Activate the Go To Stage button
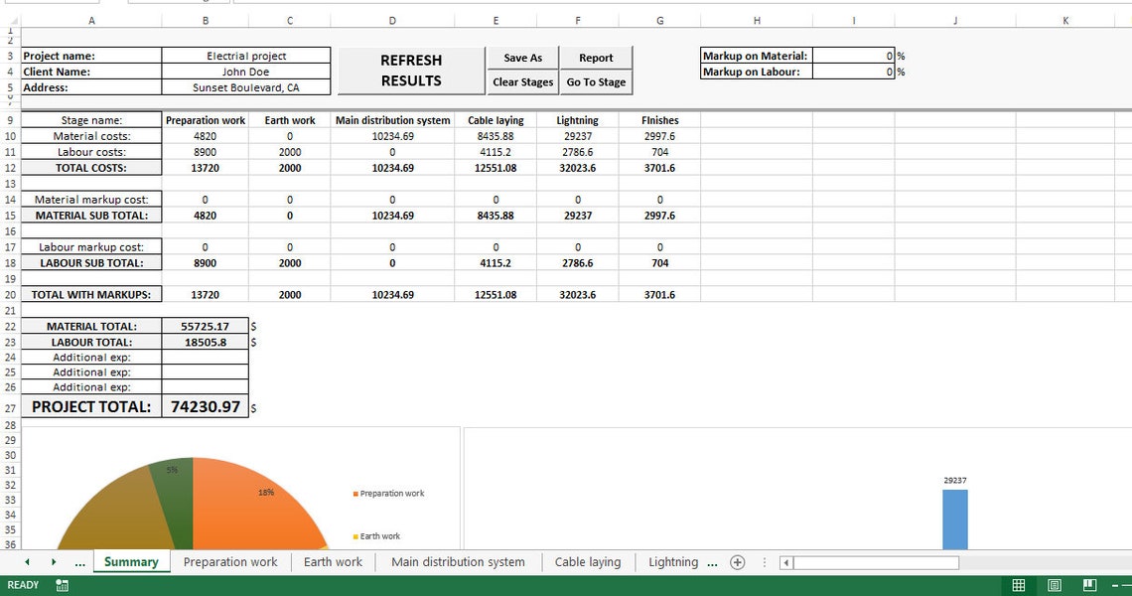The image size is (1132, 596). pos(596,82)
